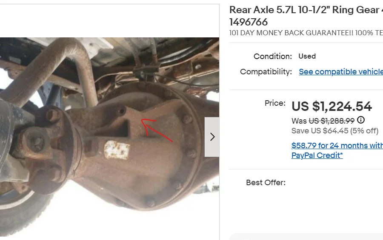
Task: Click the Compatibility label
Action: tap(266, 72)
